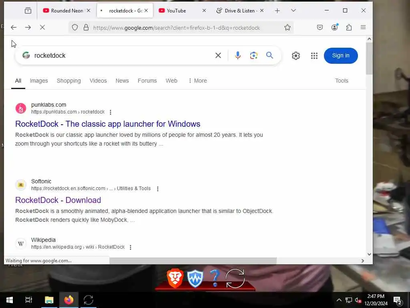View site security padlock info
Viewport: 410px width, 308px height.
tap(86, 28)
